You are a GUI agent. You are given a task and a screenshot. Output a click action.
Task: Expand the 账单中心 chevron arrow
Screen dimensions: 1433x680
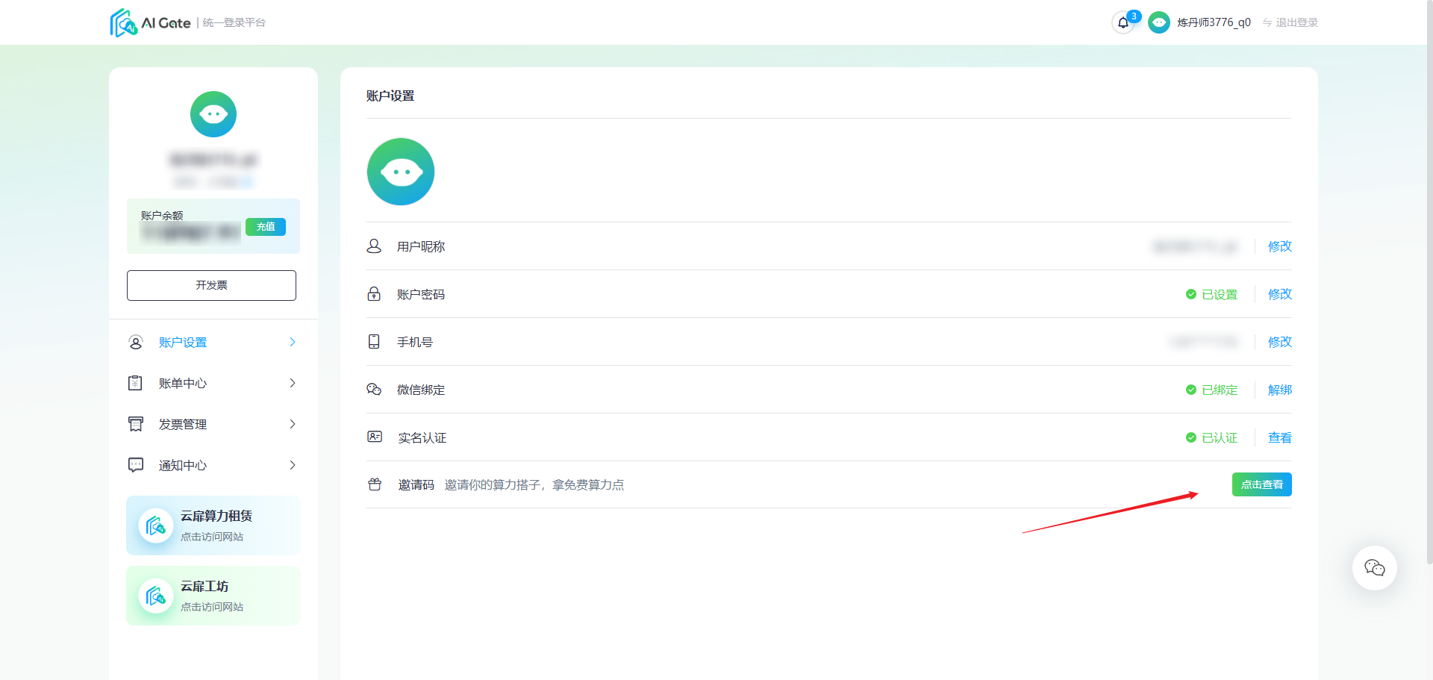pyautogui.click(x=293, y=383)
